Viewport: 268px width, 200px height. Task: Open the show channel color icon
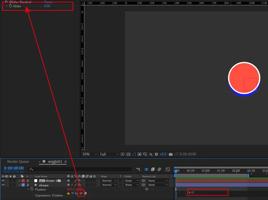(x=151, y=154)
